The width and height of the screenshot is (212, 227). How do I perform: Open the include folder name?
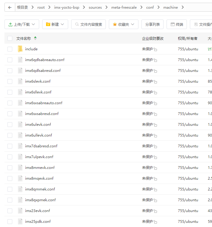(31, 49)
